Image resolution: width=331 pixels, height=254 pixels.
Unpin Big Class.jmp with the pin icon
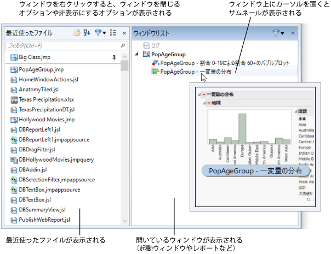tap(114, 57)
